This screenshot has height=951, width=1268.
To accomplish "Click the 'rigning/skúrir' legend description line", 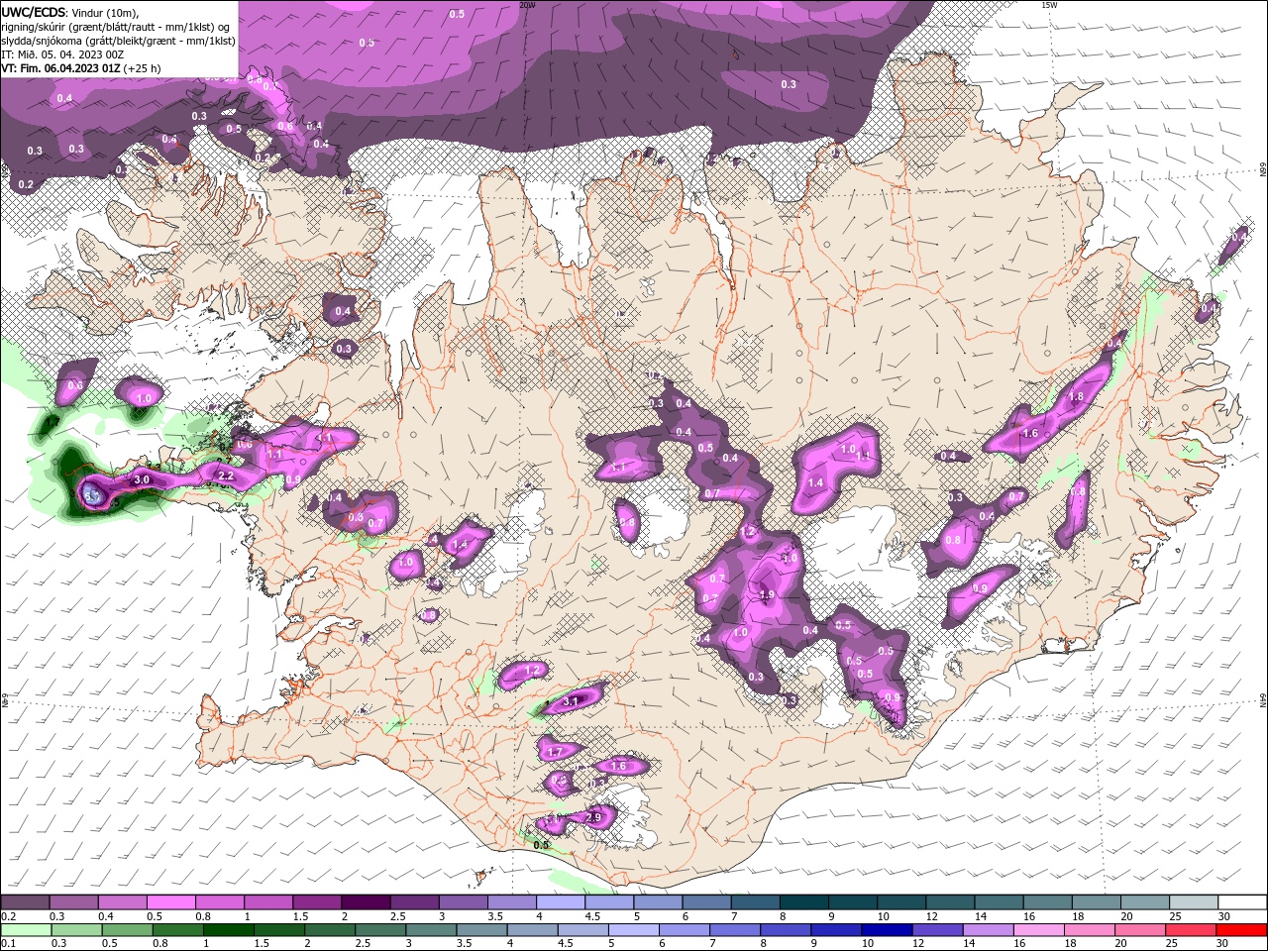I will [x=116, y=27].
